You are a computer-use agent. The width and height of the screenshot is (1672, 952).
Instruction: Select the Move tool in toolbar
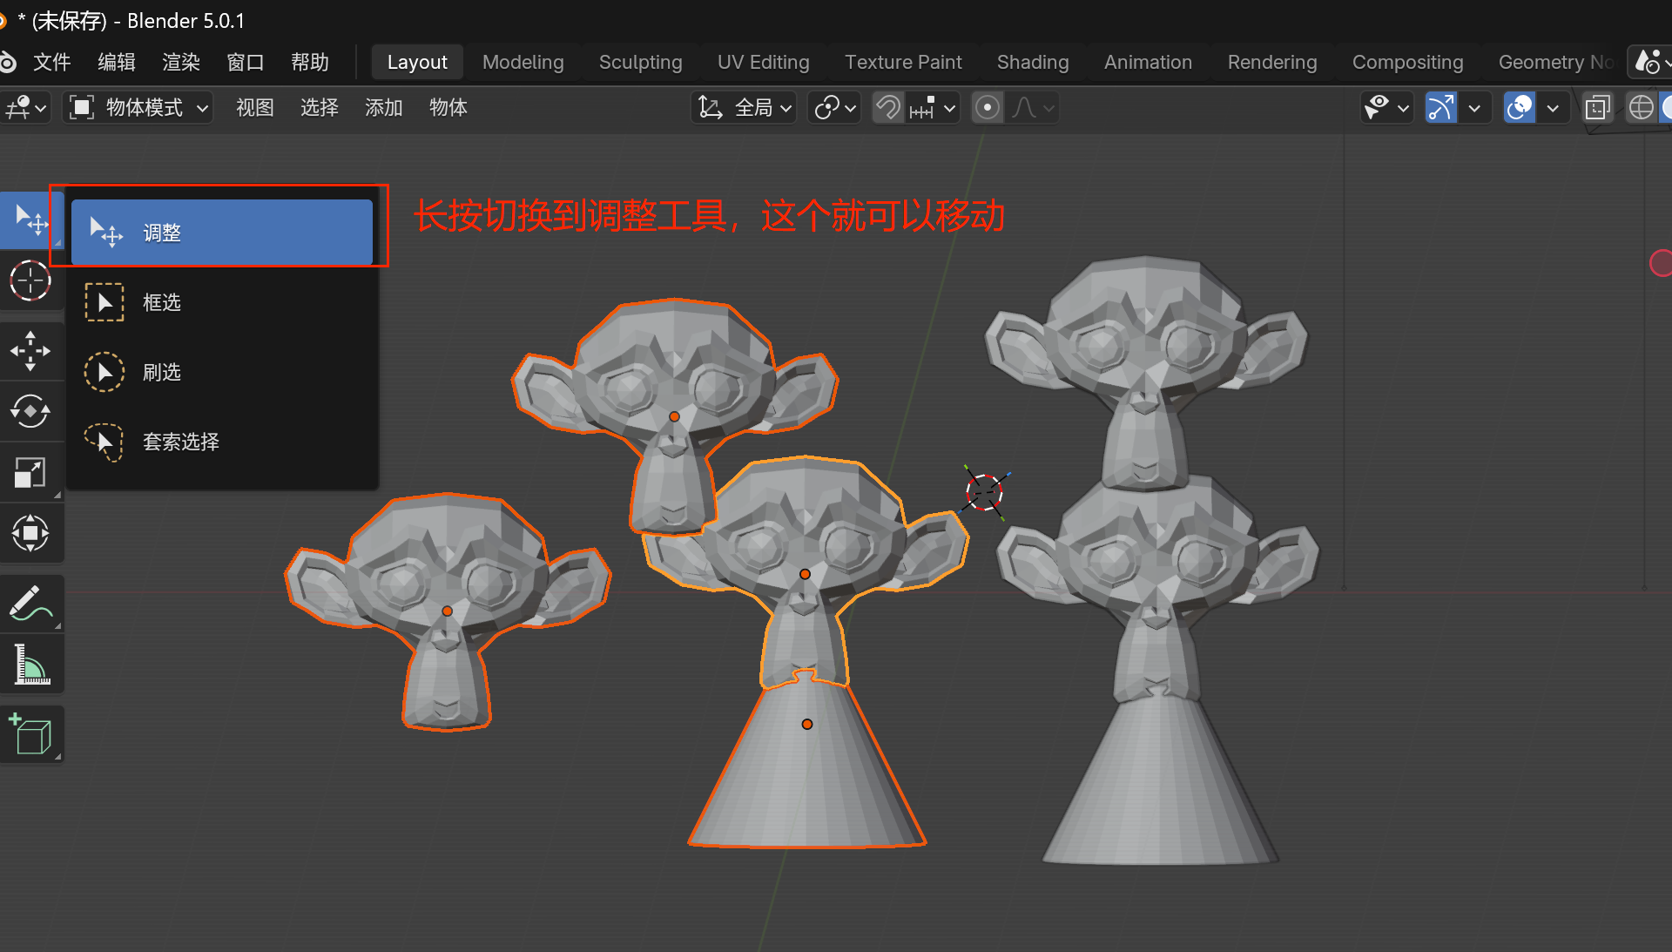point(30,351)
